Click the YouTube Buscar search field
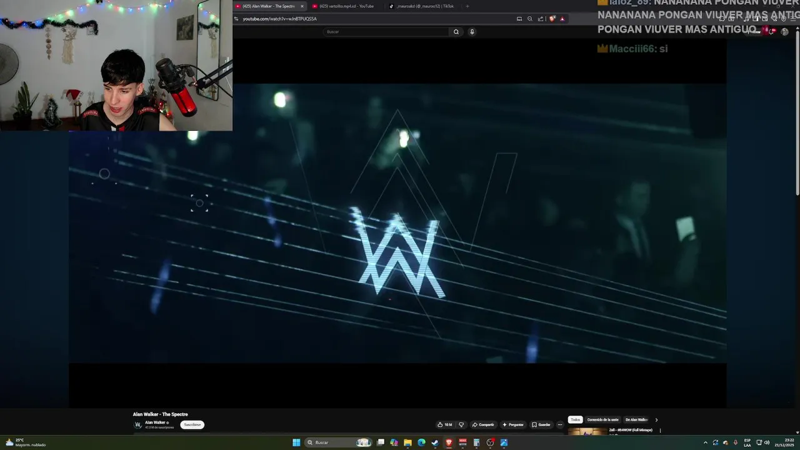 (x=386, y=31)
